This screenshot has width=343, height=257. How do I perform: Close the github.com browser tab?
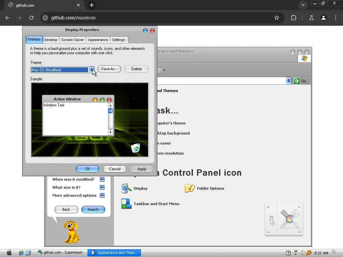pos(78,5)
